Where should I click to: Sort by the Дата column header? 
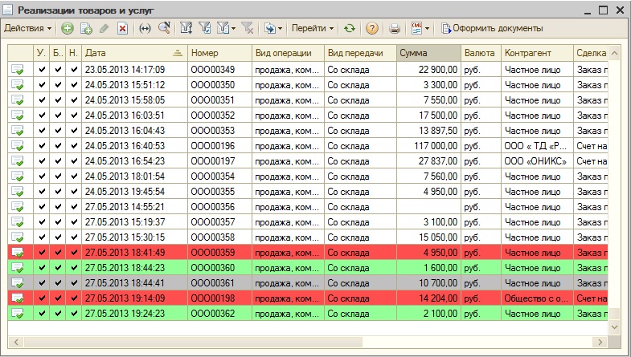pyautogui.click(x=134, y=53)
